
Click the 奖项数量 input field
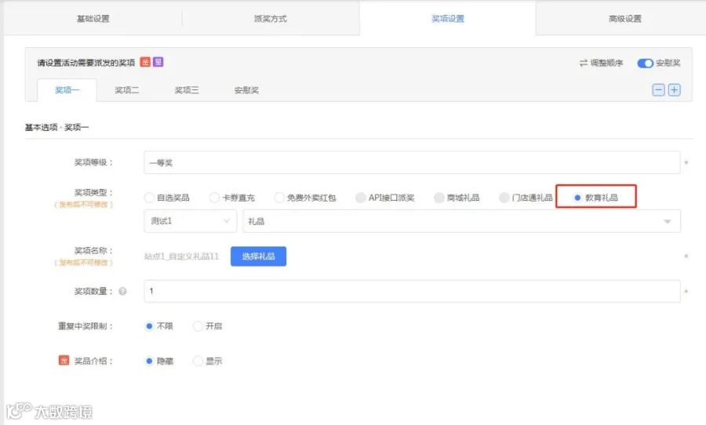(x=412, y=291)
